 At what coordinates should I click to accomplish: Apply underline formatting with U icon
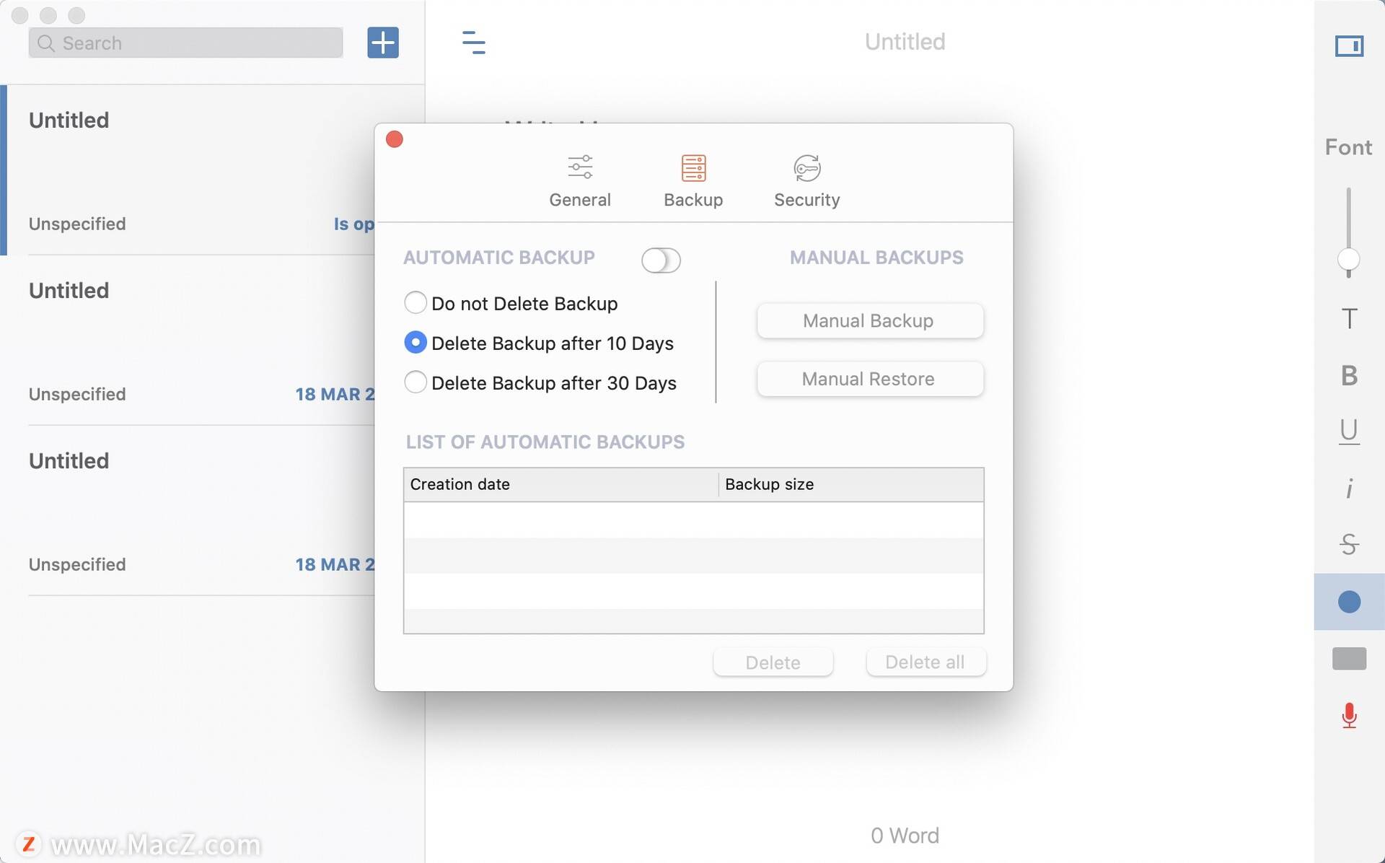1349,431
